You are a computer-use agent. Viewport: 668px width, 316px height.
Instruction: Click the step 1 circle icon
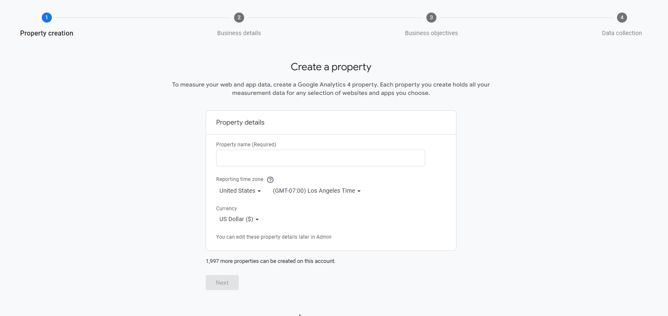[x=47, y=18]
